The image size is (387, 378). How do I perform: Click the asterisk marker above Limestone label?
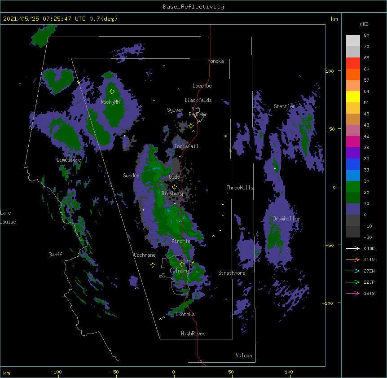69,155
